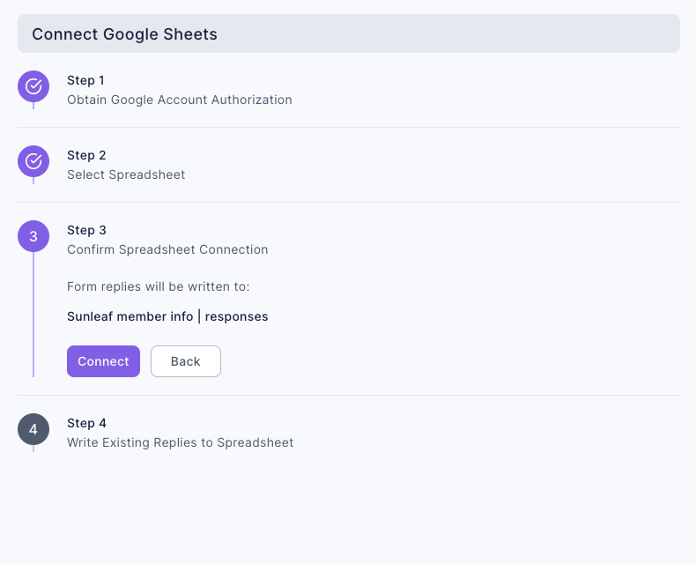Click 'Obtain Google Account Authorization' text
The width and height of the screenshot is (696, 564).
(180, 100)
